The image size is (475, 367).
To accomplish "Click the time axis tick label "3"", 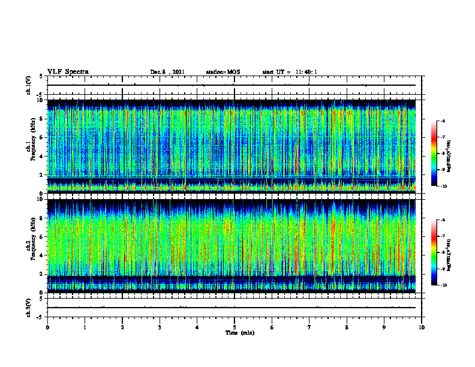I will tap(160, 327).
